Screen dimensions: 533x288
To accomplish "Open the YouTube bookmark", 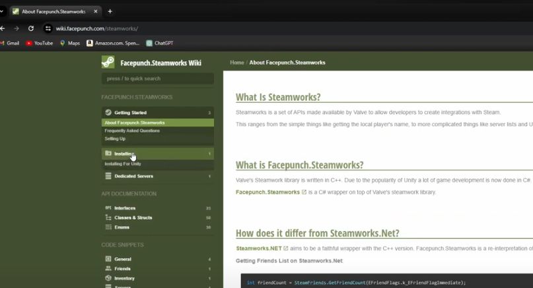I will [40, 43].
